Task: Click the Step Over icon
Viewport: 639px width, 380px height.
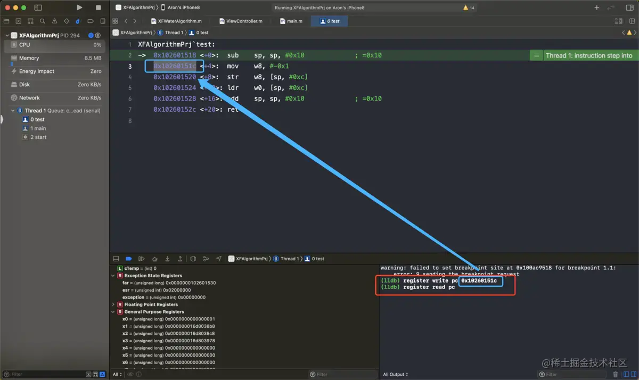Action: pyautogui.click(x=154, y=259)
